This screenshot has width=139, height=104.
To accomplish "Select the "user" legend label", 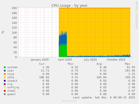I will click(11, 71).
